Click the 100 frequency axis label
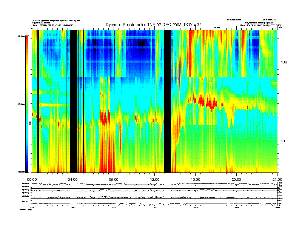Image resolution: width=299 pixels, height=231 pixels. click(284, 62)
